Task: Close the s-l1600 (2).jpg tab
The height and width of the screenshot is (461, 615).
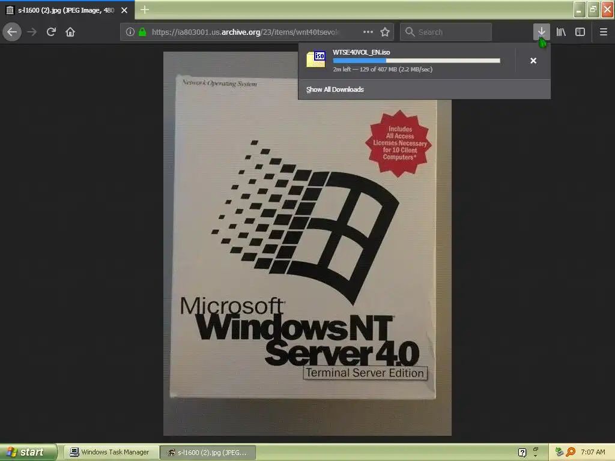Action: point(124,10)
